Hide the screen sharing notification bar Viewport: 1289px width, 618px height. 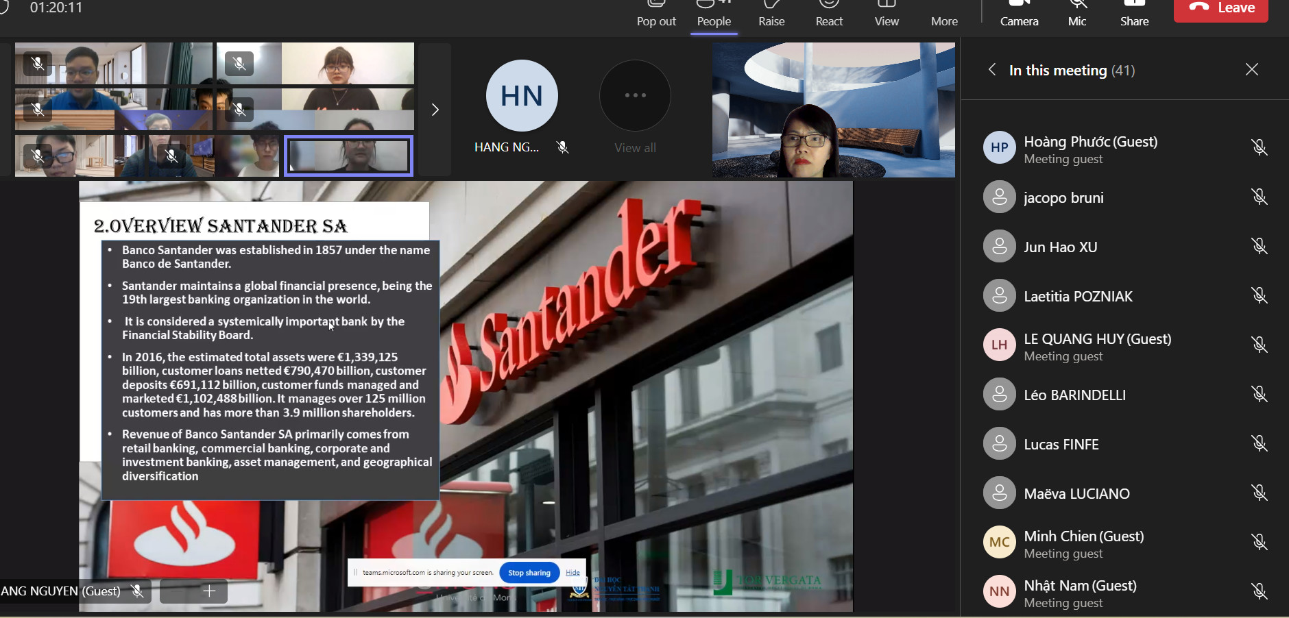click(573, 573)
